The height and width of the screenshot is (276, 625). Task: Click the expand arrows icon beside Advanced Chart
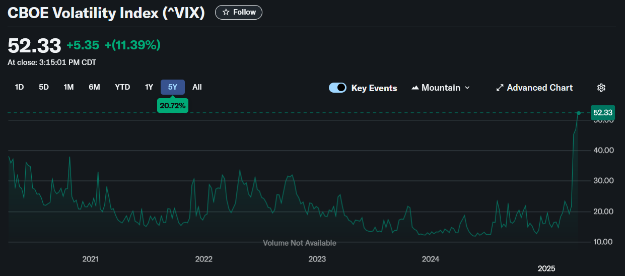click(500, 88)
